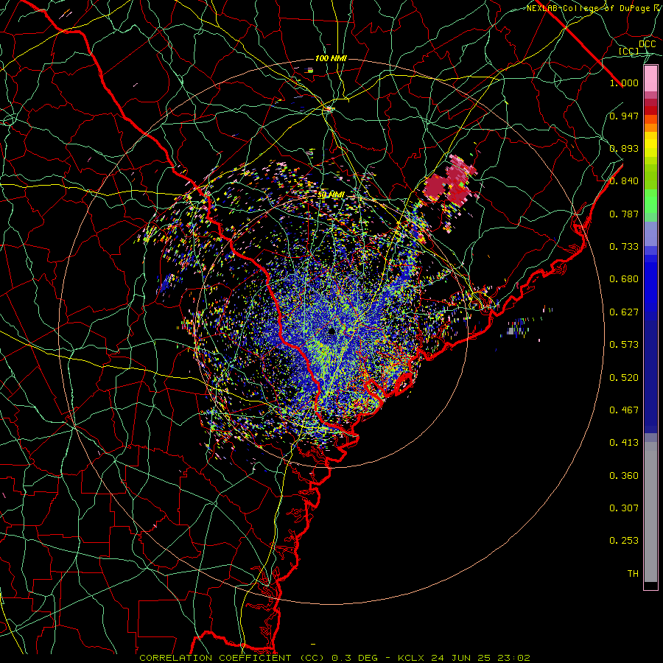The height and width of the screenshot is (663, 663).
Task: Pick the periwinkle color bar segment near 0.733
Action: (x=650, y=234)
